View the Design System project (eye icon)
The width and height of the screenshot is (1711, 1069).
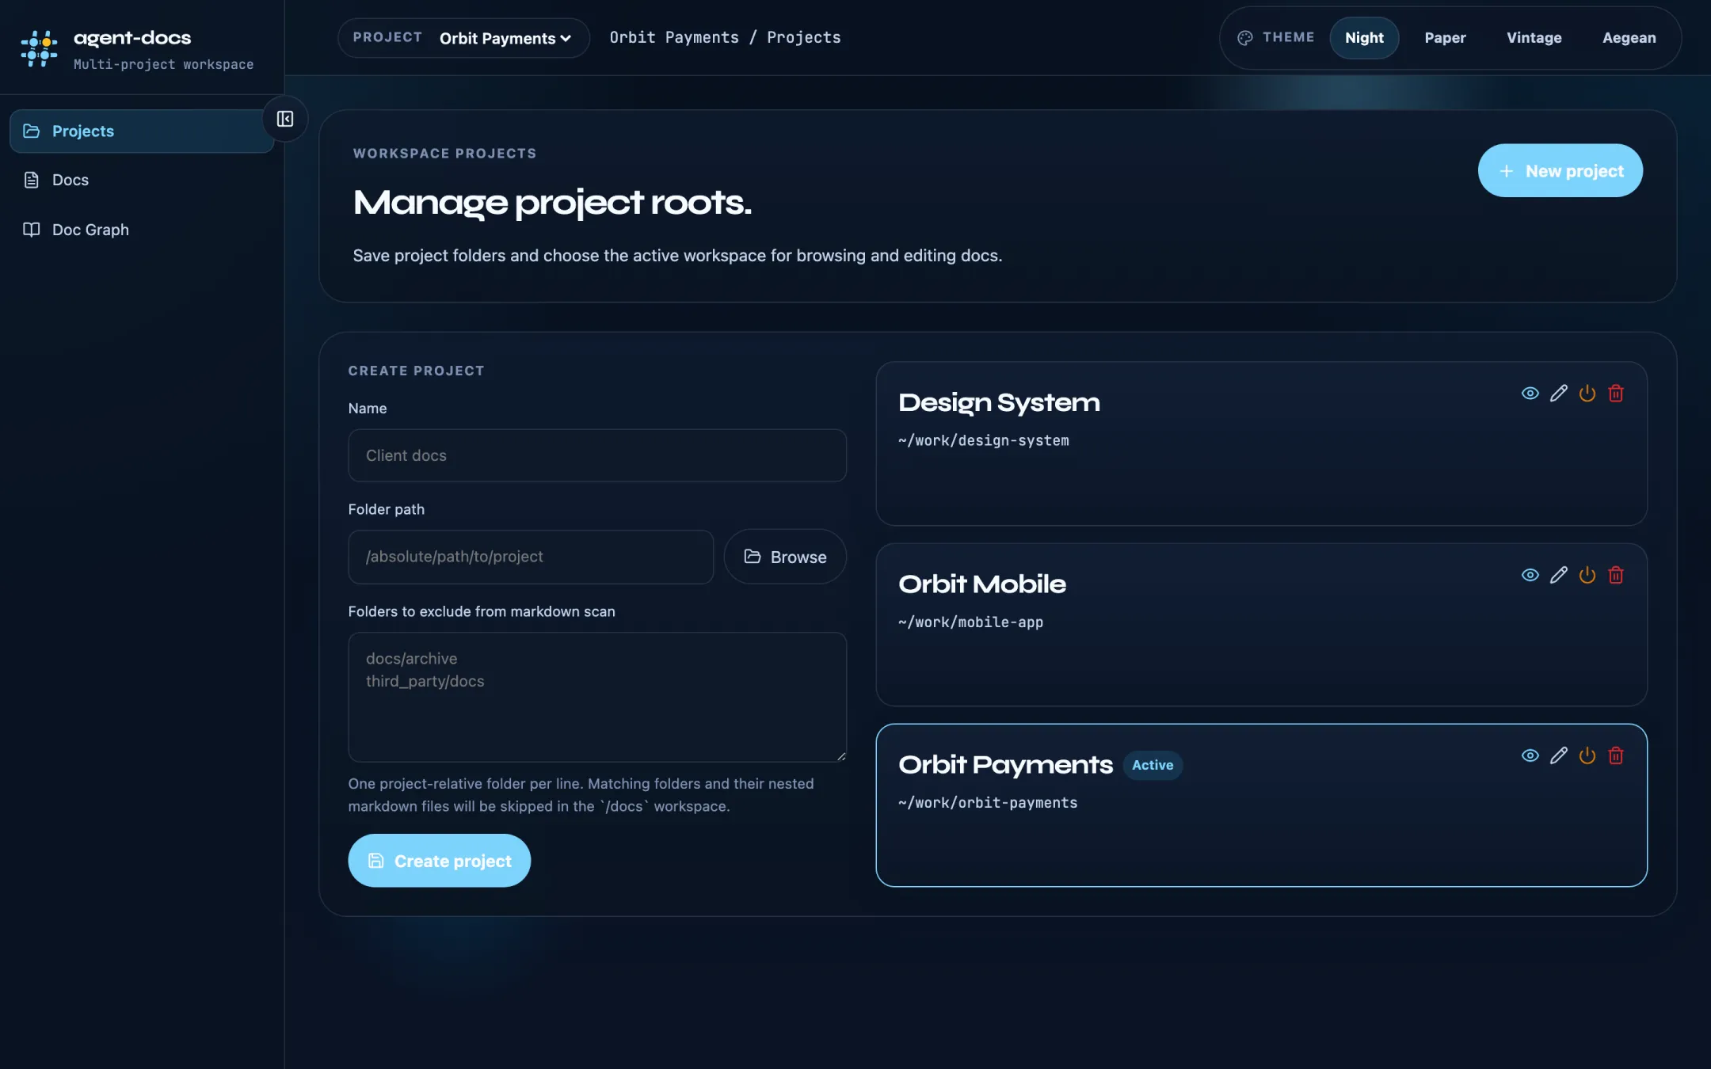(1530, 394)
